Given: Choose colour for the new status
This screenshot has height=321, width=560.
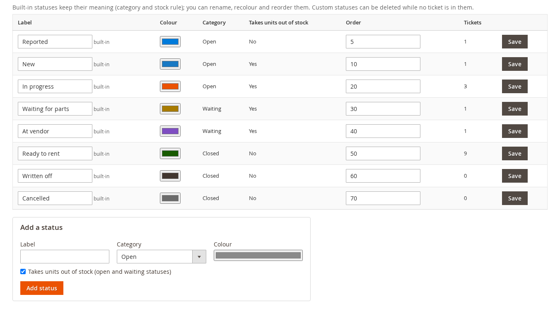Looking at the screenshot, I should point(258,256).
